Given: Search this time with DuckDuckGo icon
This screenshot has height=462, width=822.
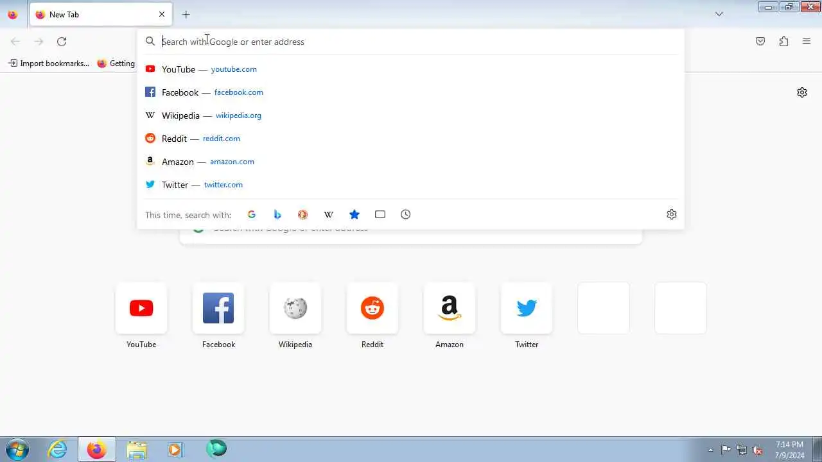Looking at the screenshot, I should [303, 214].
